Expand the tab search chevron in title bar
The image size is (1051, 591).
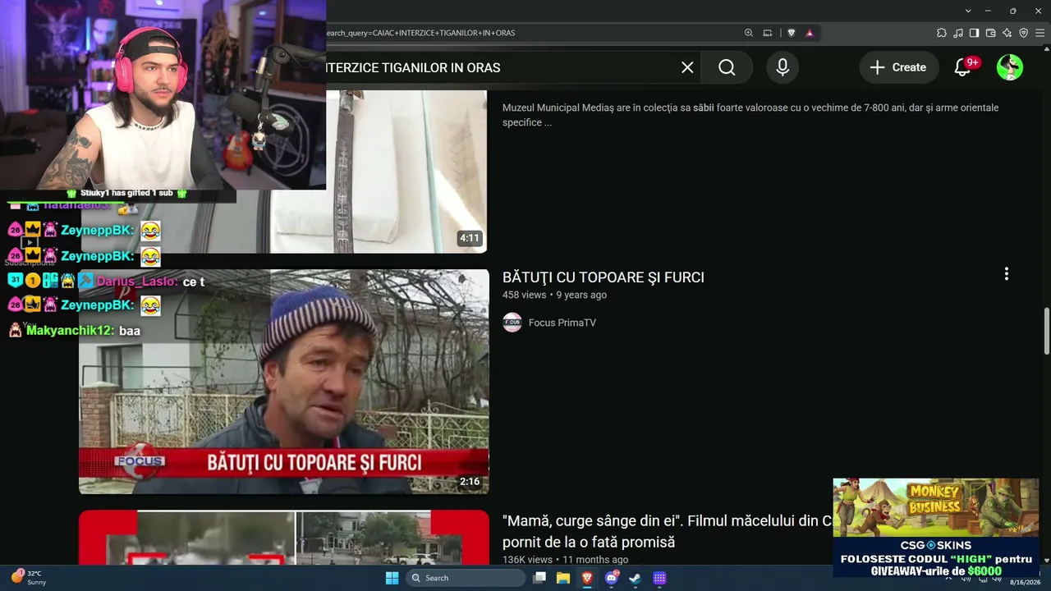[x=968, y=11]
